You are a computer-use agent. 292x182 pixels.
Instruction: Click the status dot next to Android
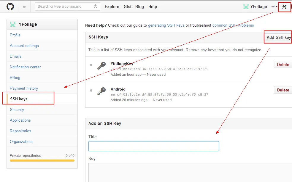click(91, 91)
